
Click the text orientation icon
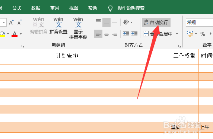pos(126,22)
